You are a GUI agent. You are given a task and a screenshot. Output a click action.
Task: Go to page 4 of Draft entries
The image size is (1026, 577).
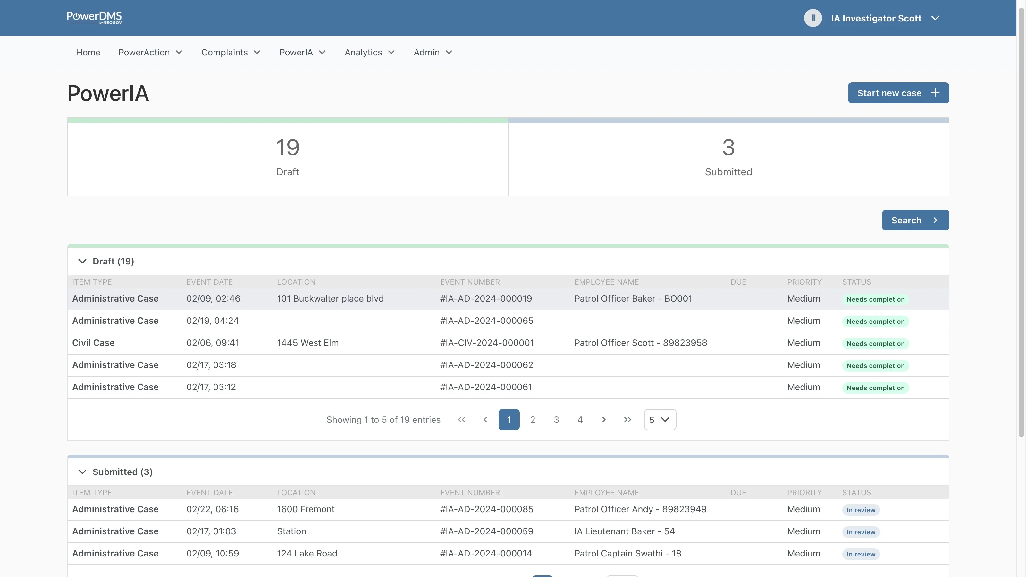[x=580, y=419]
